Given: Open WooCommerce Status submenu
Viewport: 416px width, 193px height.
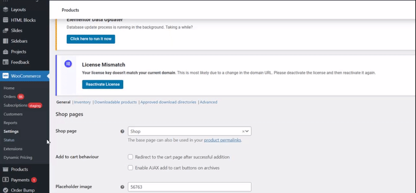Looking at the screenshot, I should [9, 140].
